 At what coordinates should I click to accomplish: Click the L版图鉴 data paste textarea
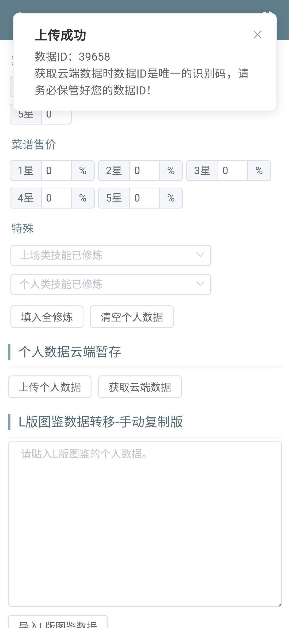click(145, 524)
